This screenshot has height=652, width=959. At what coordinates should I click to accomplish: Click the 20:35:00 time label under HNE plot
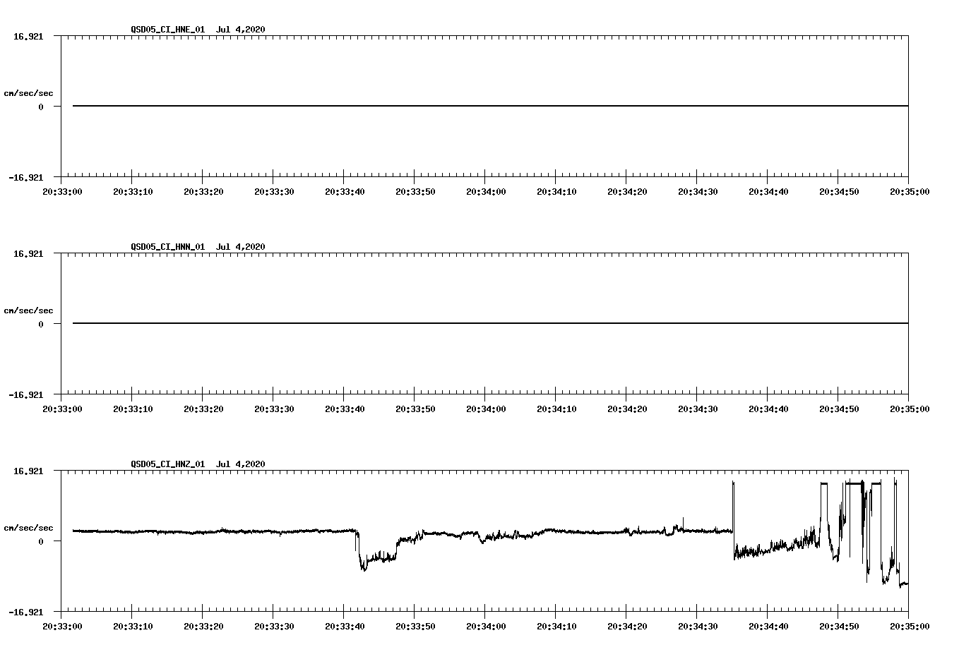pos(910,191)
